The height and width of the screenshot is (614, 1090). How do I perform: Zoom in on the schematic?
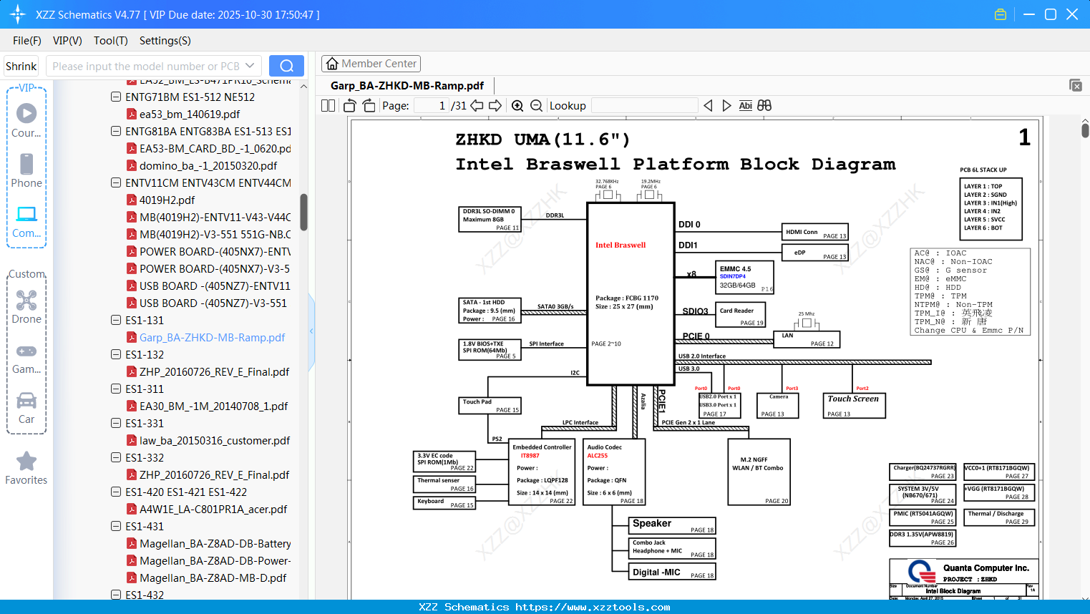point(517,106)
